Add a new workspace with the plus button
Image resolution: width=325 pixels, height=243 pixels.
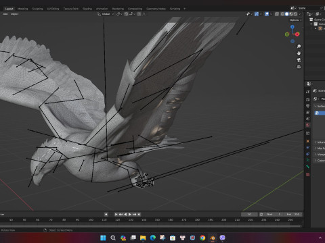(x=184, y=9)
